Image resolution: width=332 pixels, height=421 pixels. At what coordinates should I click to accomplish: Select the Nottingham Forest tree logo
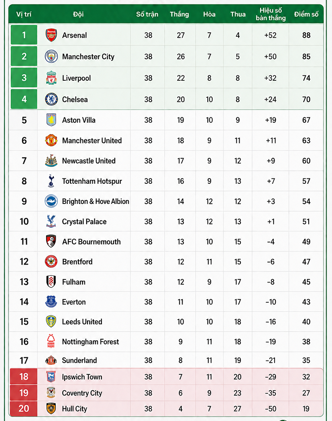[51, 341]
